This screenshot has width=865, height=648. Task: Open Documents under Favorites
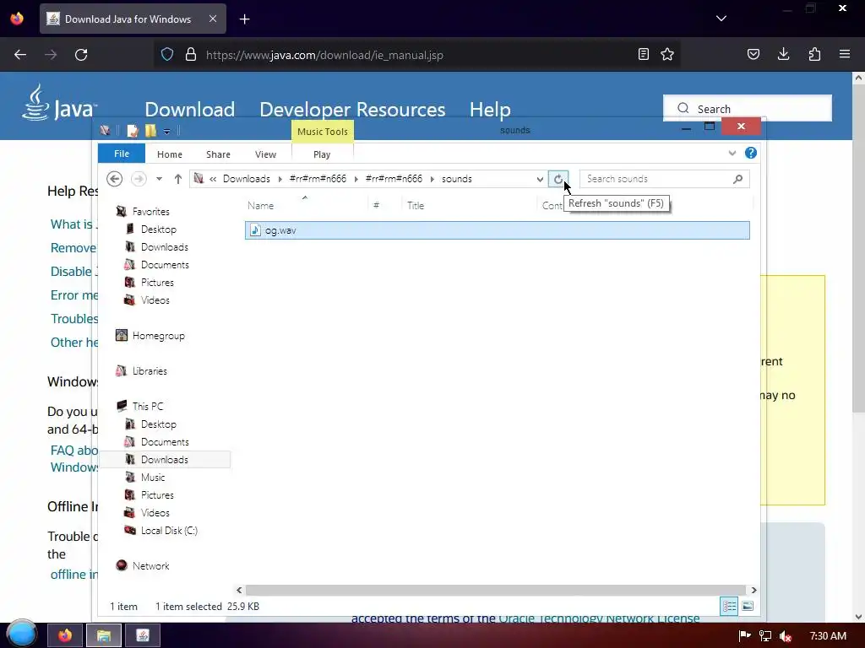pos(165,264)
